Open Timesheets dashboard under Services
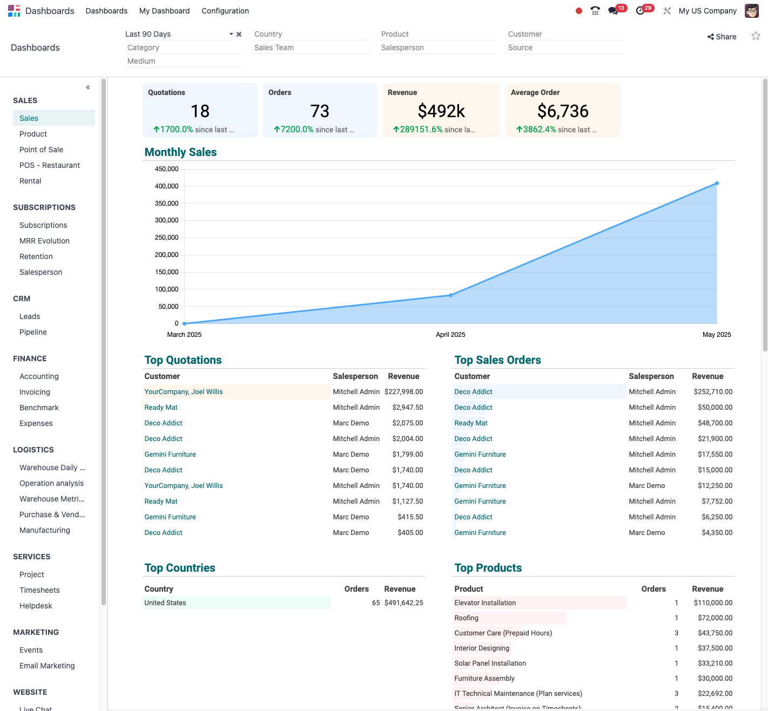Image resolution: width=768 pixels, height=711 pixels. tap(54, 590)
